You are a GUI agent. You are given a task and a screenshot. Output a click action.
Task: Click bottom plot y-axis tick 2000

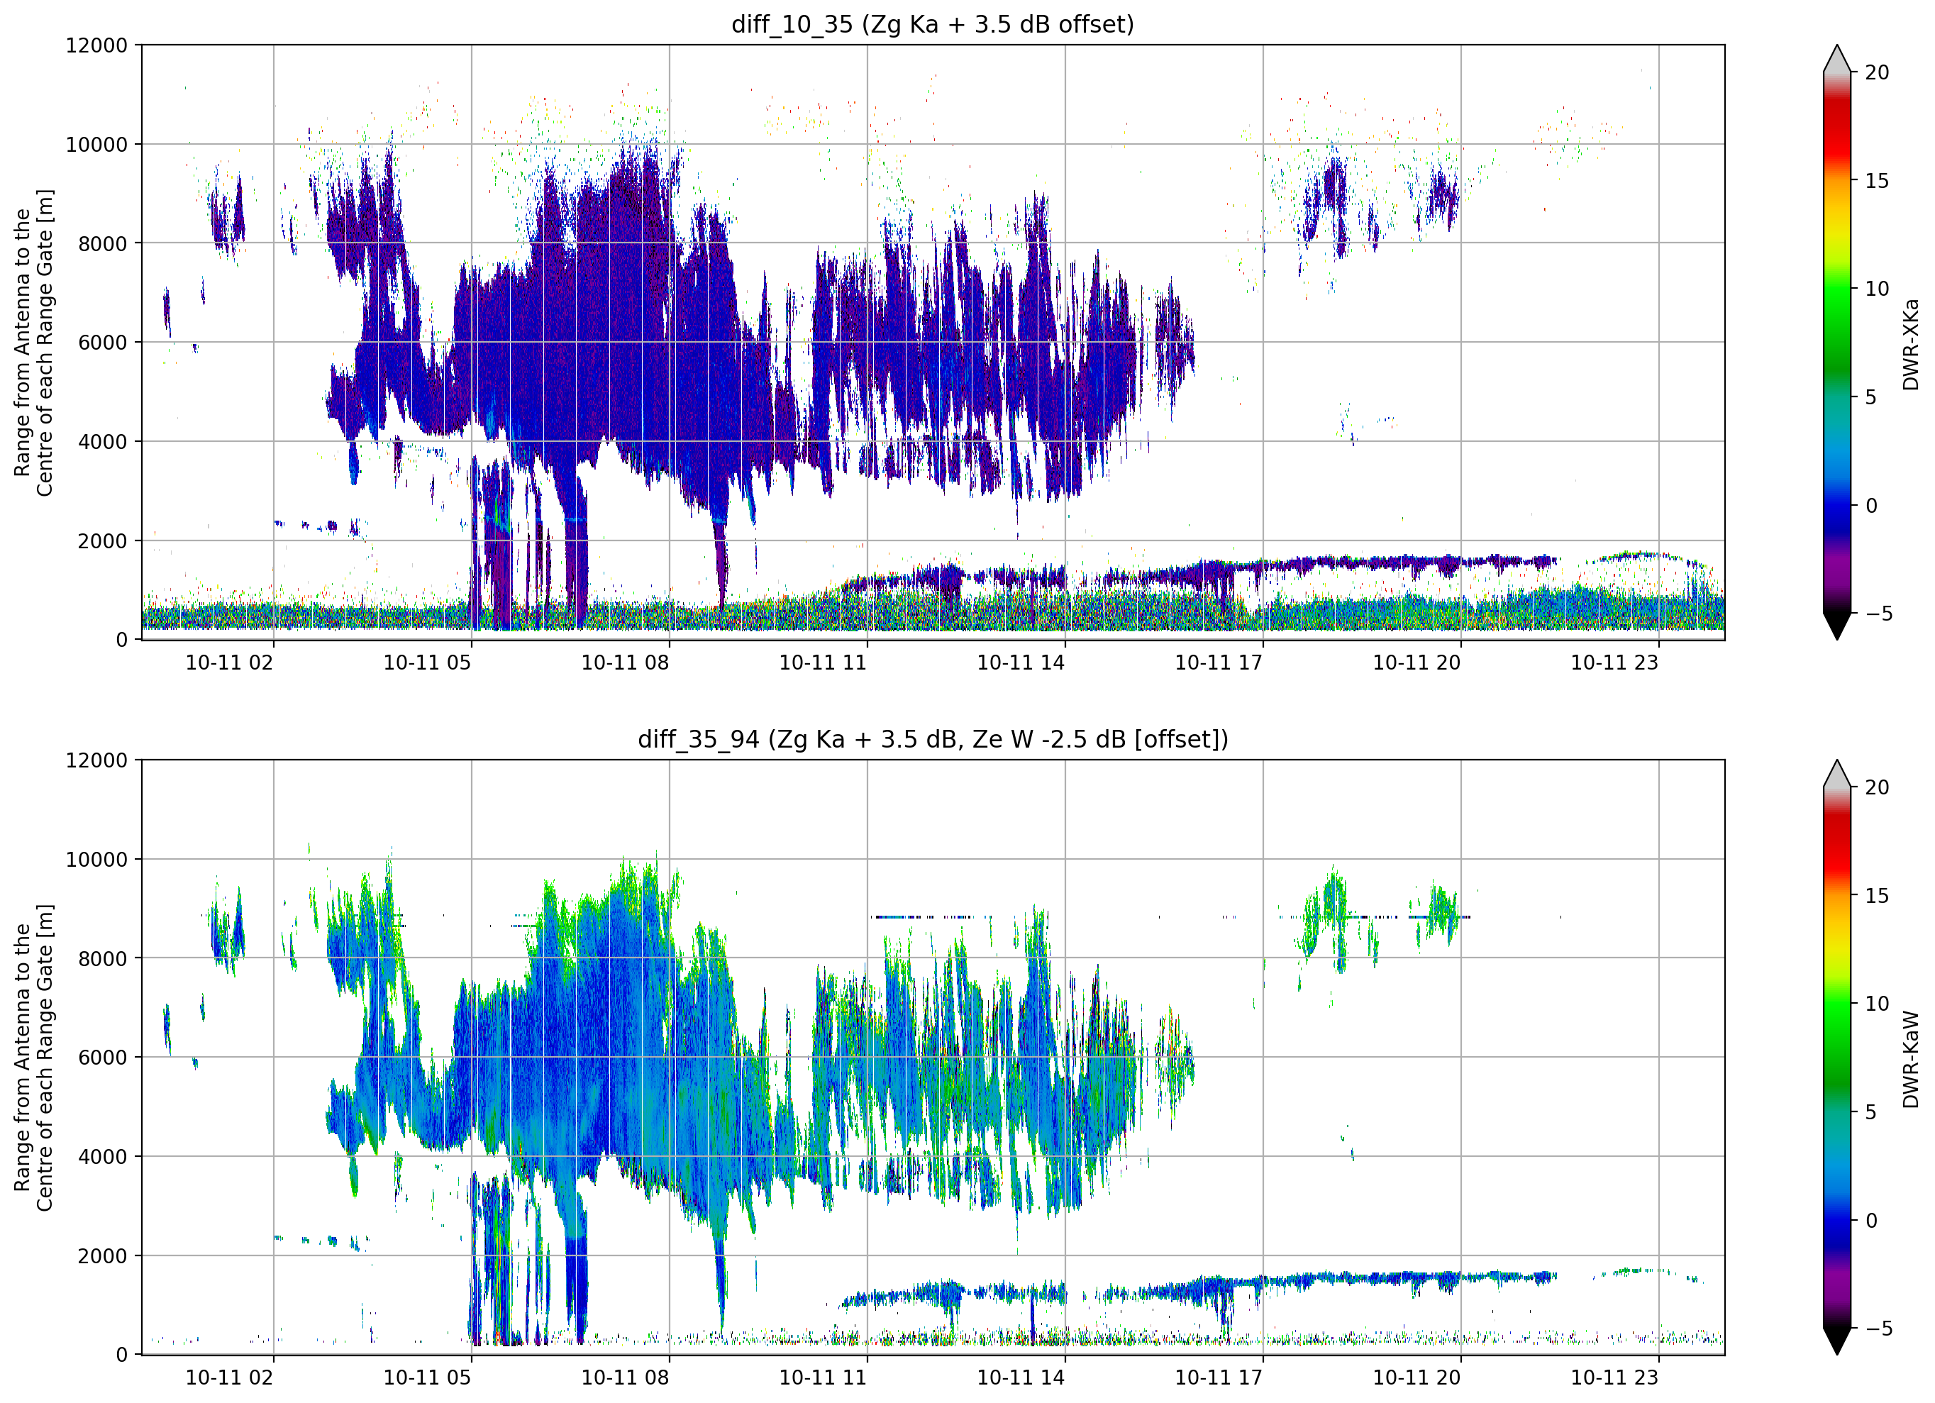click(102, 1256)
